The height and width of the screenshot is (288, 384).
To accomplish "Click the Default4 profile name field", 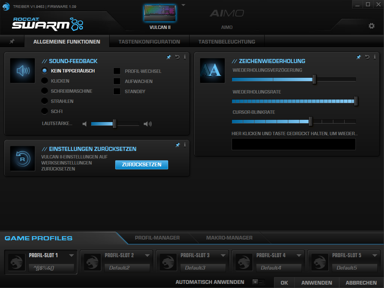I will click(279, 268).
